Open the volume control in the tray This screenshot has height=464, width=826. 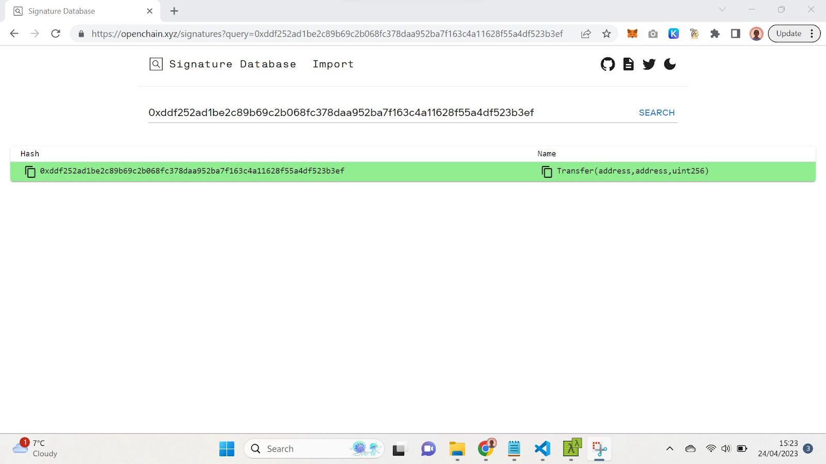726,449
